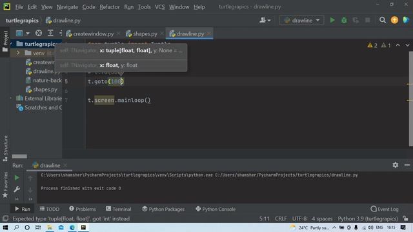Expand all project tree items icon
This screenshot has height=232, width=413.
(x=50, y=33)
